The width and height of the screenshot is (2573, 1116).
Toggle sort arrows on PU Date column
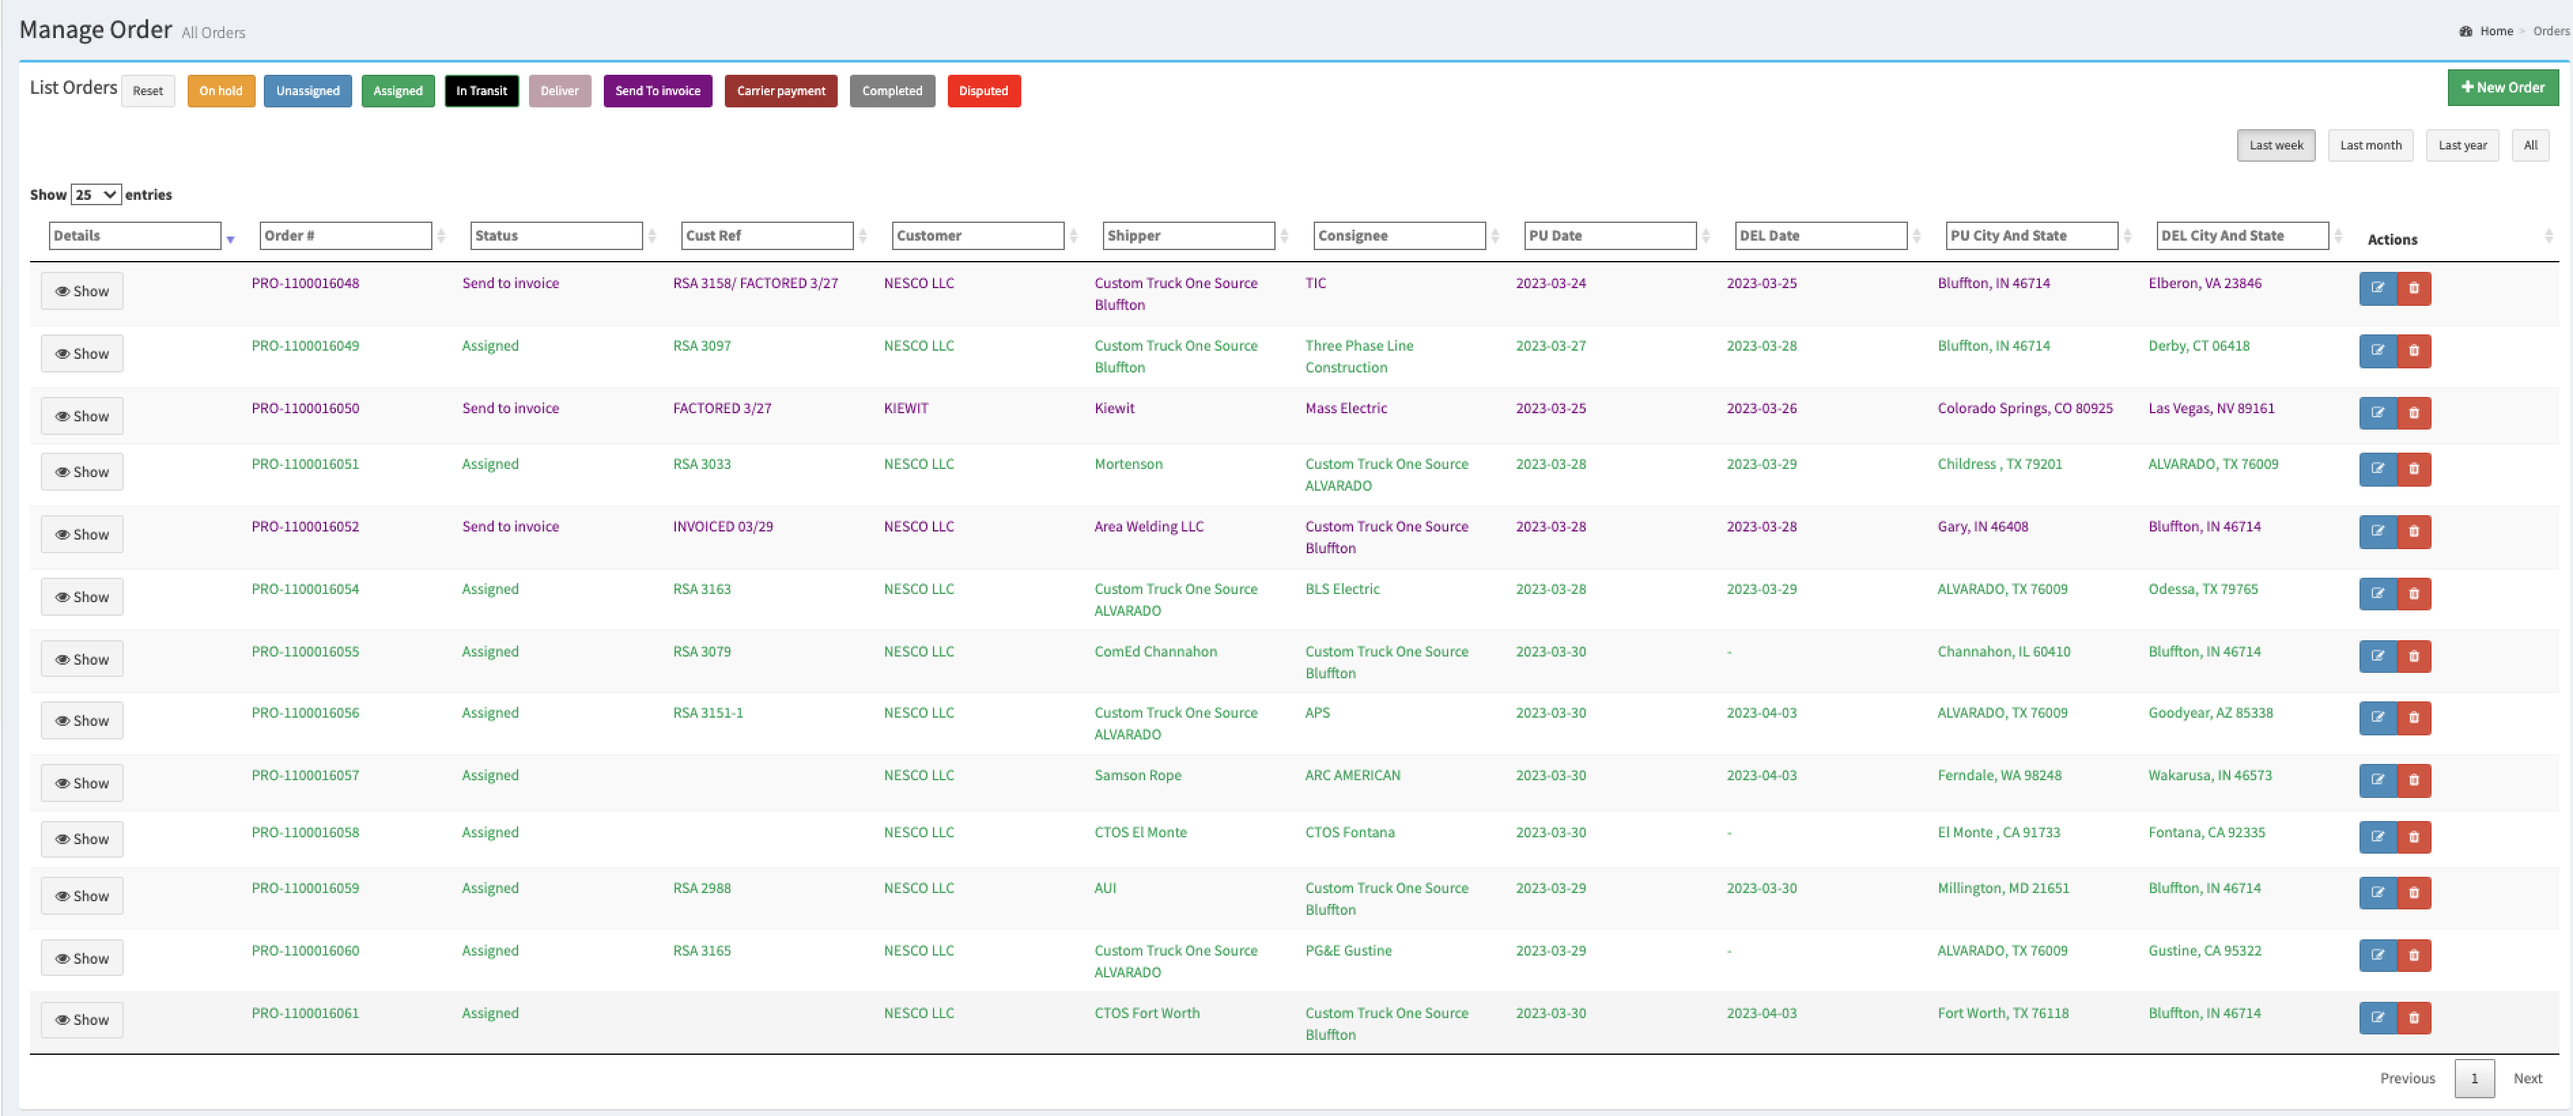[1706, 236]
